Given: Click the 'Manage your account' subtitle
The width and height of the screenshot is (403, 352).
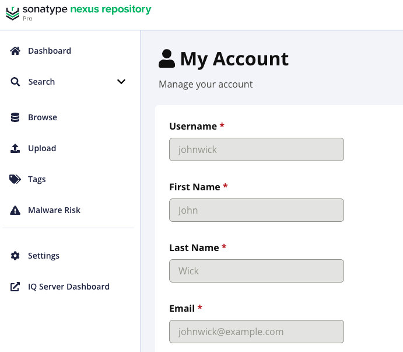Looking at the screenshot, I should click(206, 85).
